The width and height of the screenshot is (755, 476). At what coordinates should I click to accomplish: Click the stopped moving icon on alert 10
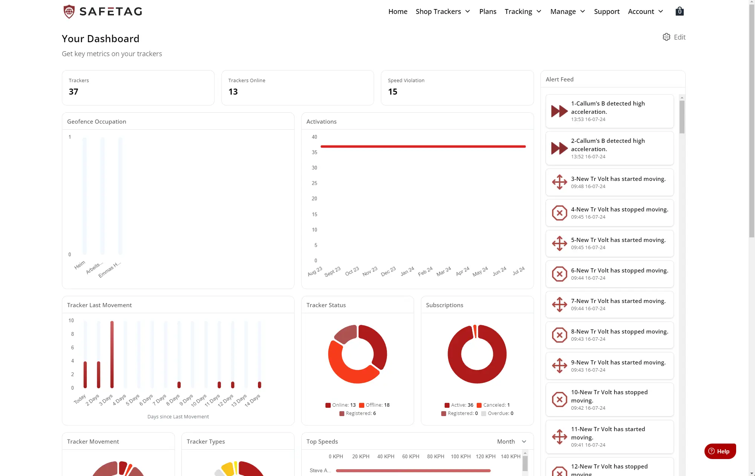559,399
